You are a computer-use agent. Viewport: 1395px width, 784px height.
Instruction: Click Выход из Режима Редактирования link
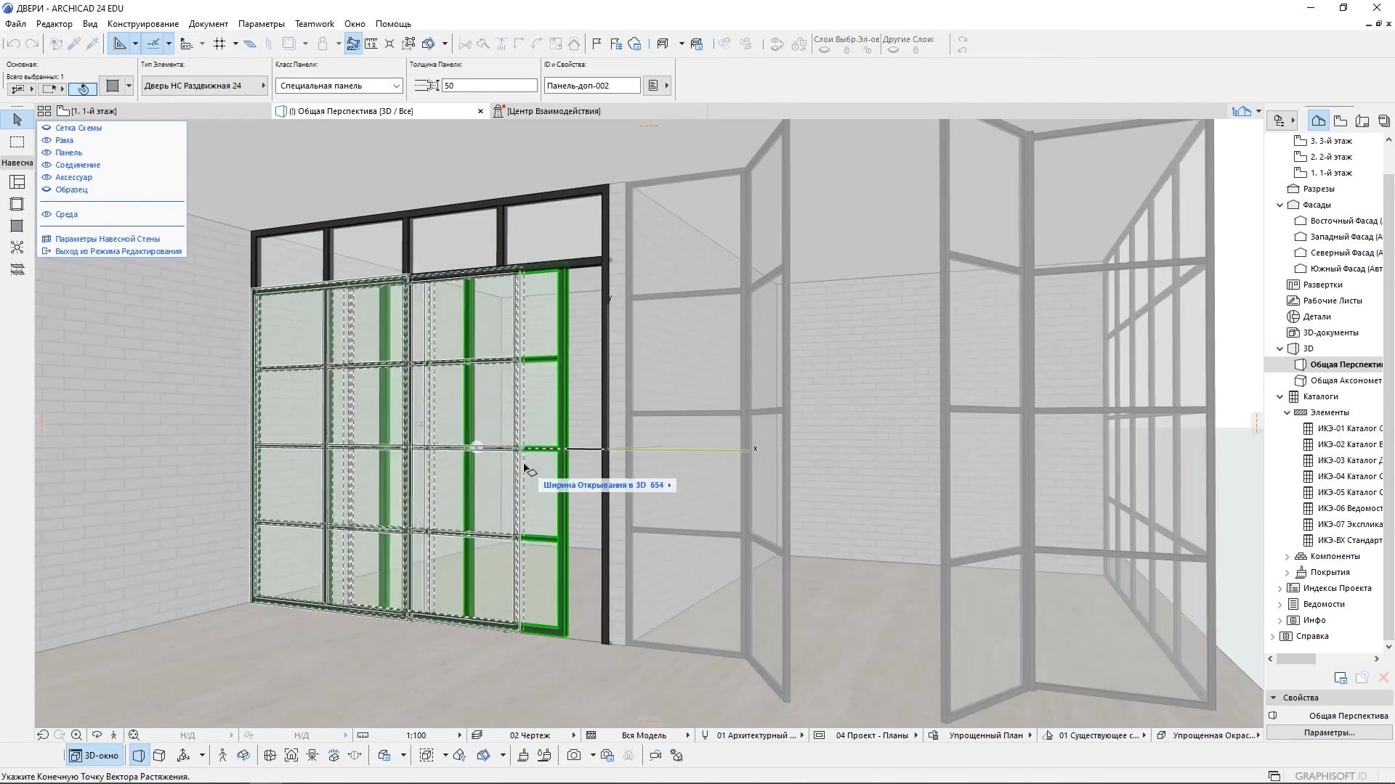point(118,251)
